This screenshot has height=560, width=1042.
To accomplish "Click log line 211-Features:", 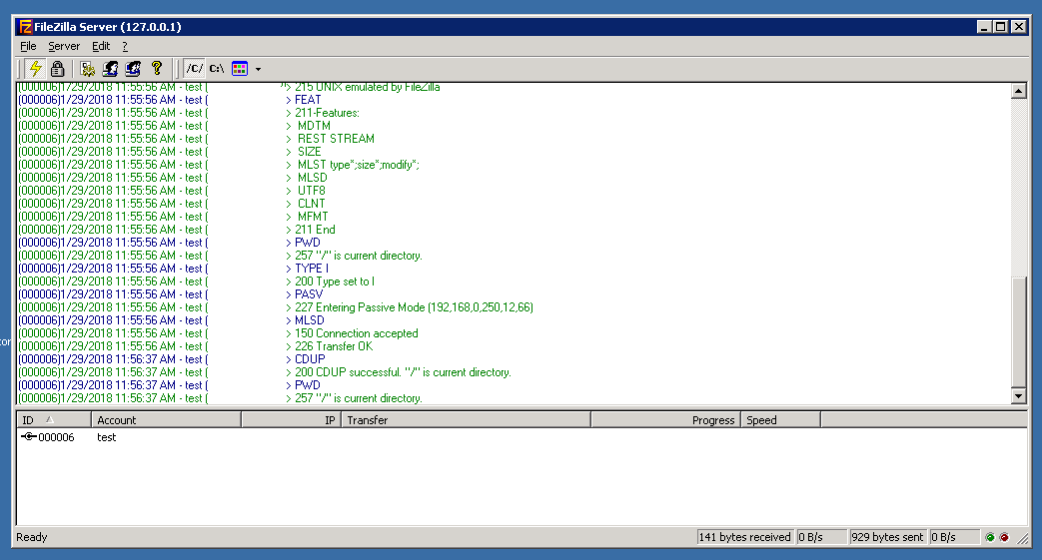I will click(327, 113).
